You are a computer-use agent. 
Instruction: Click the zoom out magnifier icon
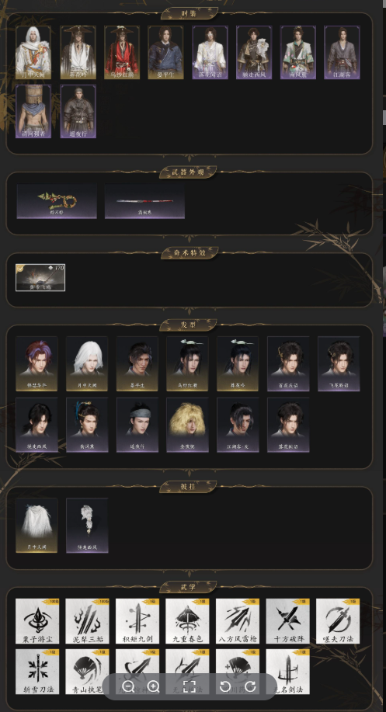click(128, 686)
